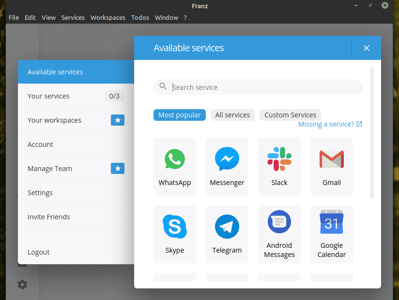
Task: Choose the Slack service tile
Action: click(x=279, y=166)
